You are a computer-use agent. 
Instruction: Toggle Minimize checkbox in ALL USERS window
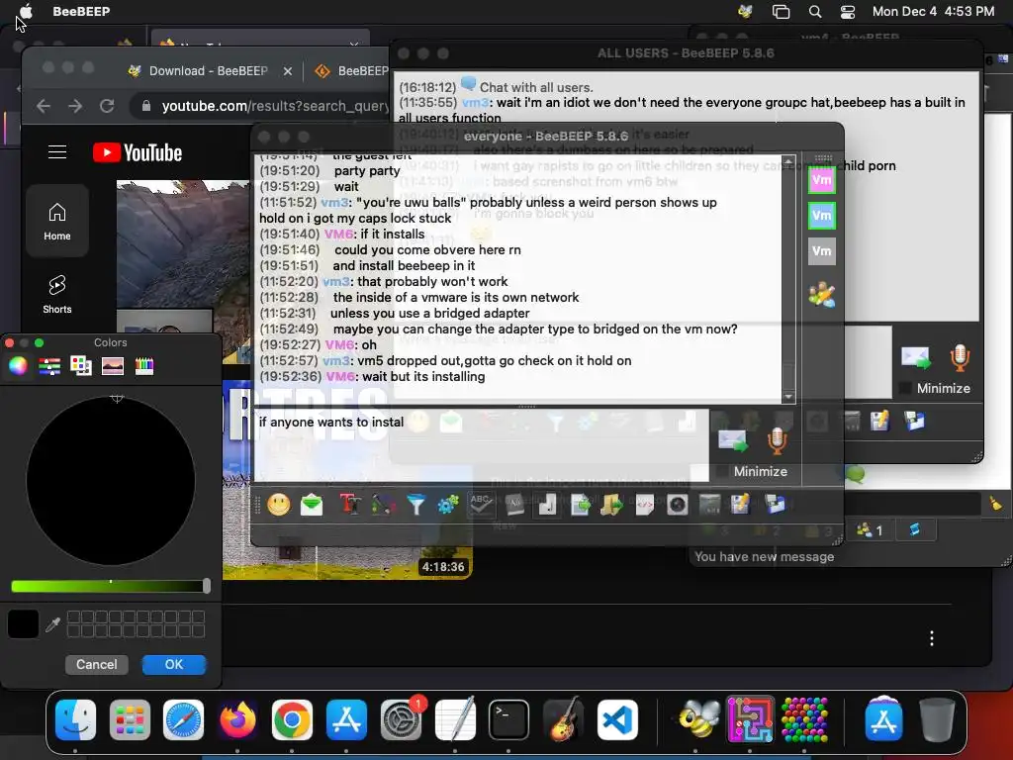(905, 388)
